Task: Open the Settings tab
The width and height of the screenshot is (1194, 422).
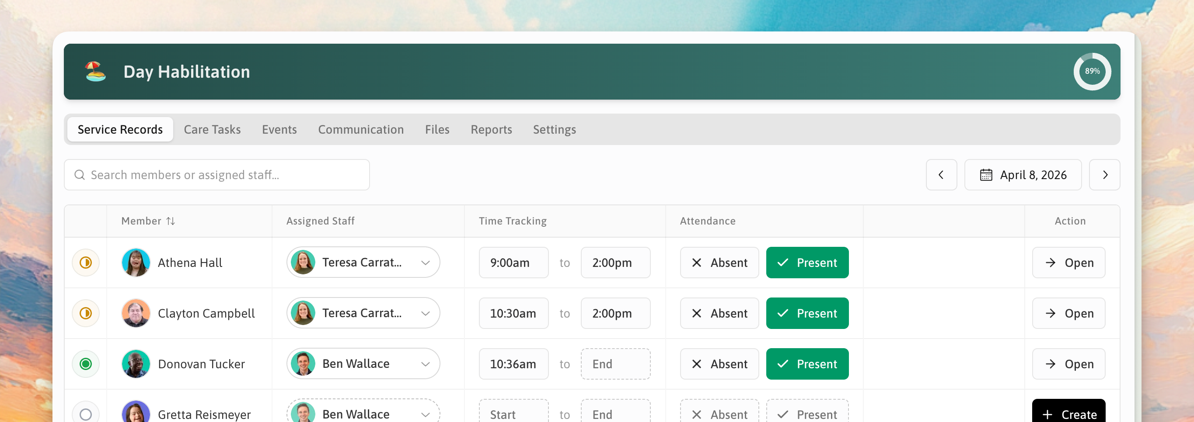Action: click(555, 130)
